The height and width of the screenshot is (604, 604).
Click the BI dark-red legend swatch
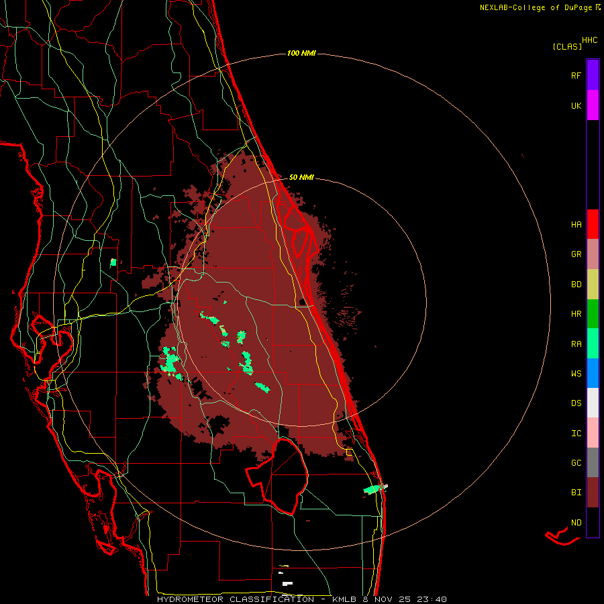[x=593, y=493]
